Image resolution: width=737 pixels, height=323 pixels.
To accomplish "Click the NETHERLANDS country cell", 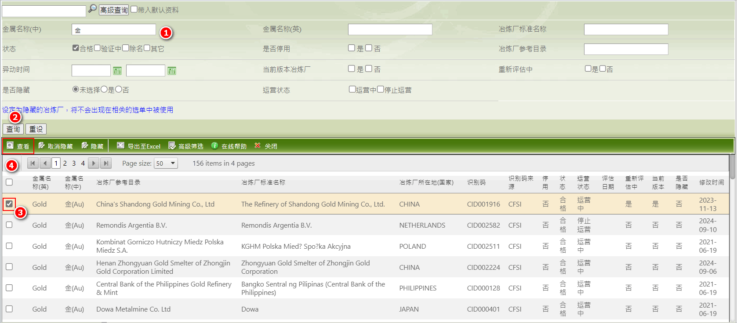I will (422, 225).
